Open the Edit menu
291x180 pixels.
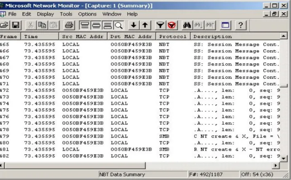[27, 14]
